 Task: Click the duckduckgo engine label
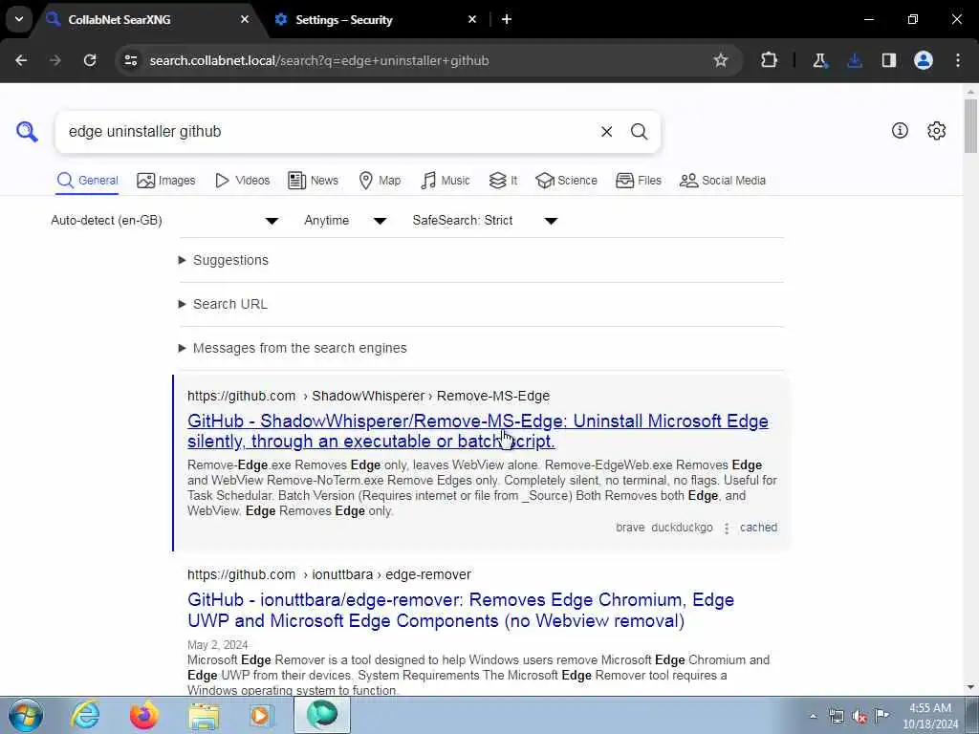pos(682,528)
